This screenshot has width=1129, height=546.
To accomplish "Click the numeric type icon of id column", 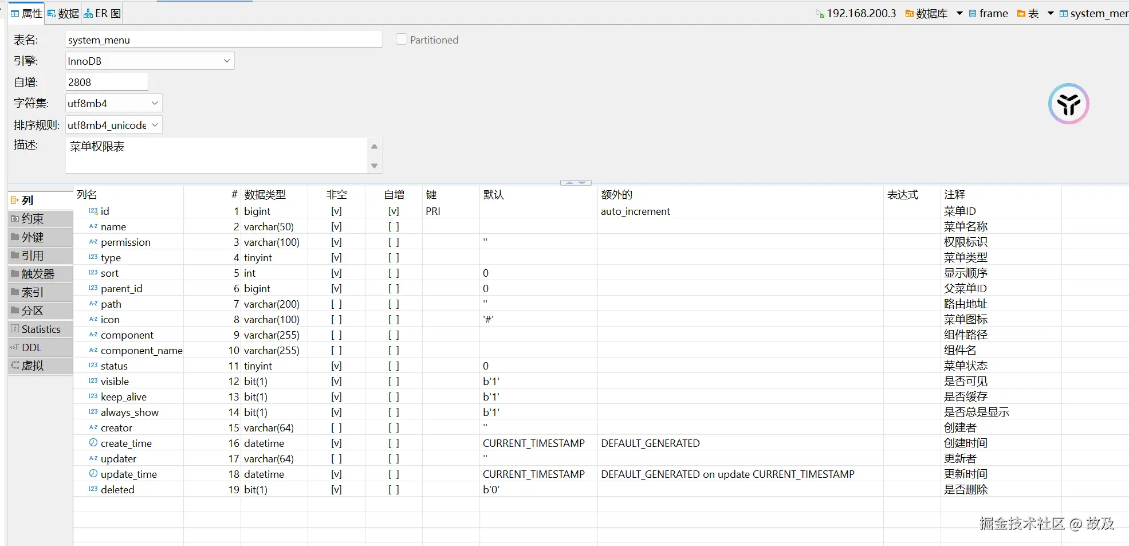I will (x=93, y=211).
